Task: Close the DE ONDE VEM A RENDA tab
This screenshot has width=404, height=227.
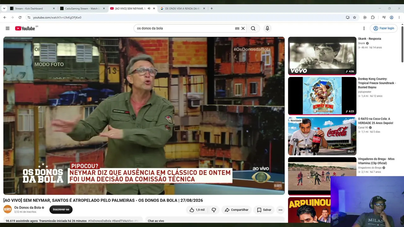Action: 204,9
